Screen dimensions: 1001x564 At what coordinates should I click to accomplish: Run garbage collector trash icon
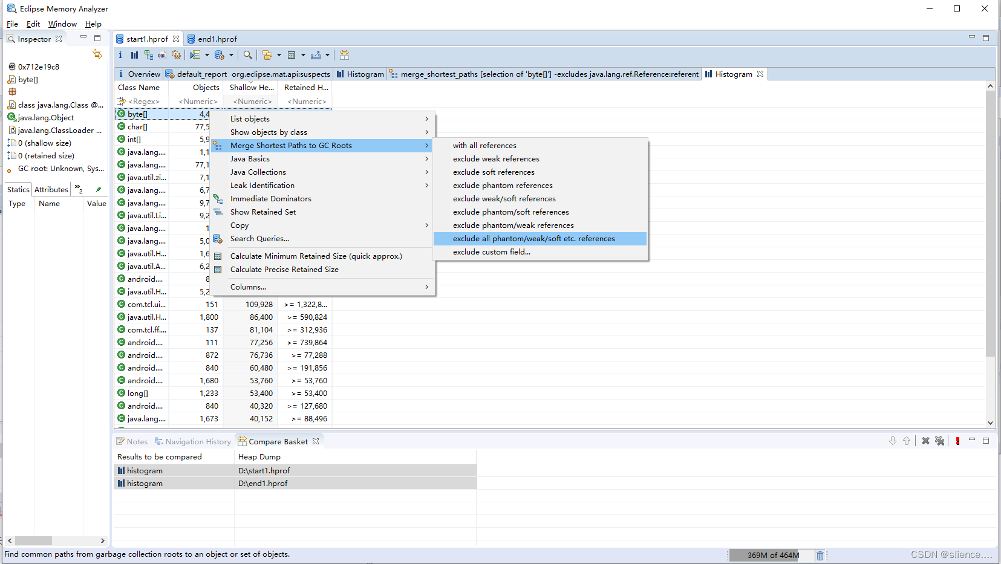coord(820,555)
